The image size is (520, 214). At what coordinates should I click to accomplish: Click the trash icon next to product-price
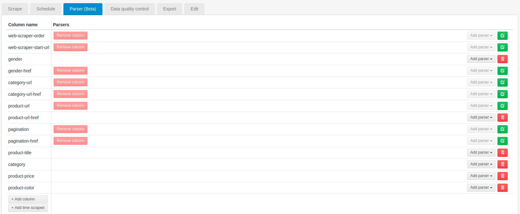tap(502, 176)
